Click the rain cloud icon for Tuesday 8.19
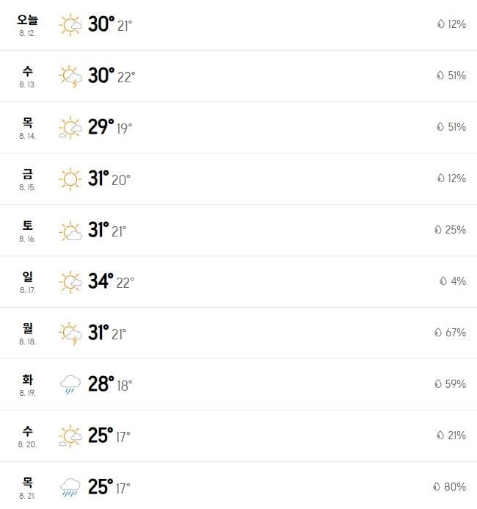The height and width of the screenshot is (509, 477). coord(70,384)
